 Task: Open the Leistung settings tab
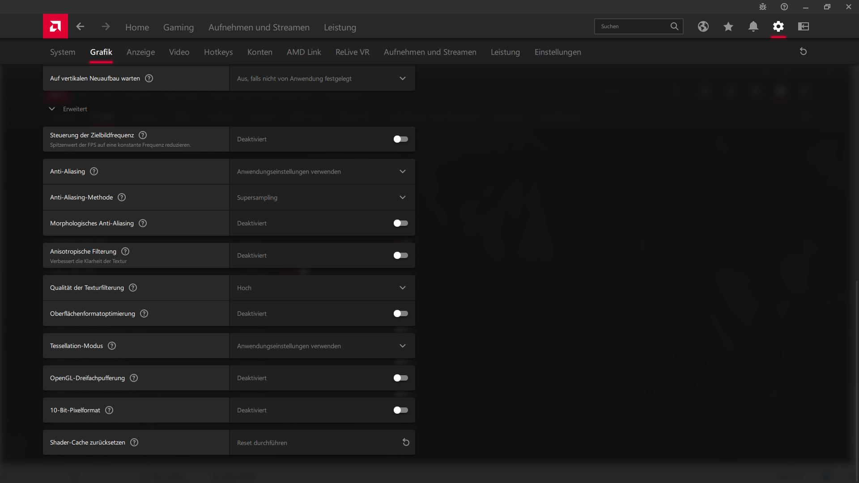(505, 52)
